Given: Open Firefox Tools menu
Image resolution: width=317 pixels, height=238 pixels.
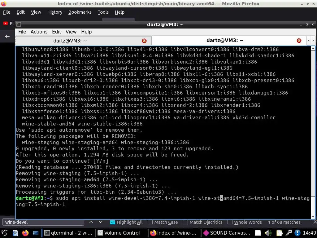Looking at the screenshot, I should click(103, 12).
